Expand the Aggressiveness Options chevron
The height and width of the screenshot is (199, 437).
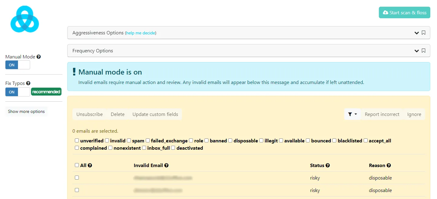click(417, 33)
